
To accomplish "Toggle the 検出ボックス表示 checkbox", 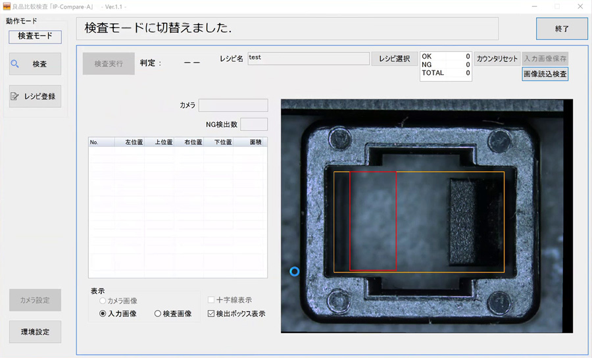I will [211, 314].
